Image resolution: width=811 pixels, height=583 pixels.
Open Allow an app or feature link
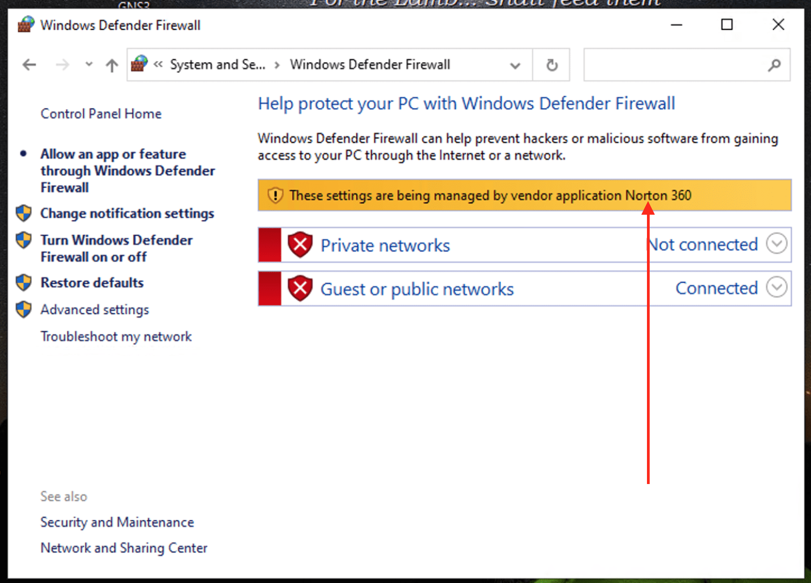[127, 170]
